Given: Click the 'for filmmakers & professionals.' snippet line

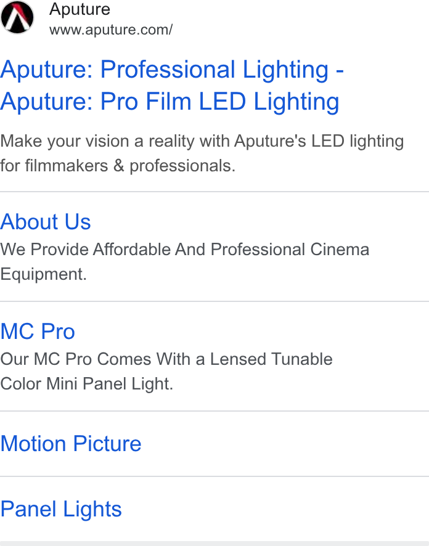Looking at the screenshot, I should (x=118, y=166).
